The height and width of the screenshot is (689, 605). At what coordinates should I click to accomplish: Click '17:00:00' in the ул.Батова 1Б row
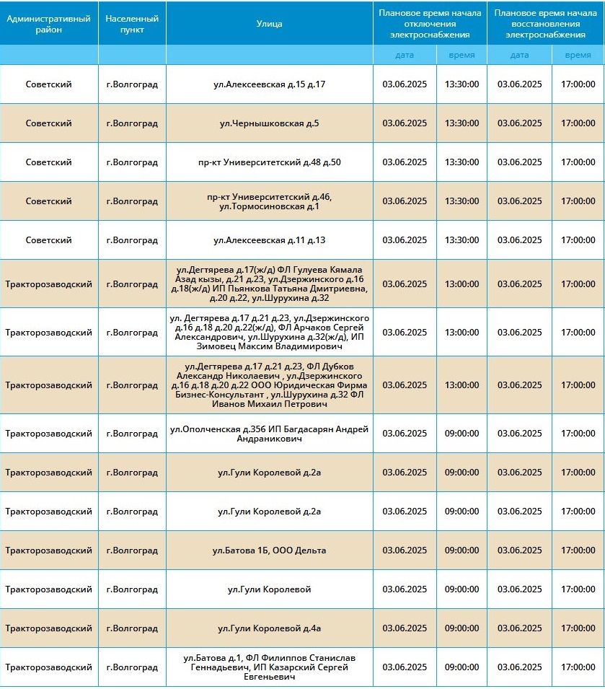coord(578,550)
